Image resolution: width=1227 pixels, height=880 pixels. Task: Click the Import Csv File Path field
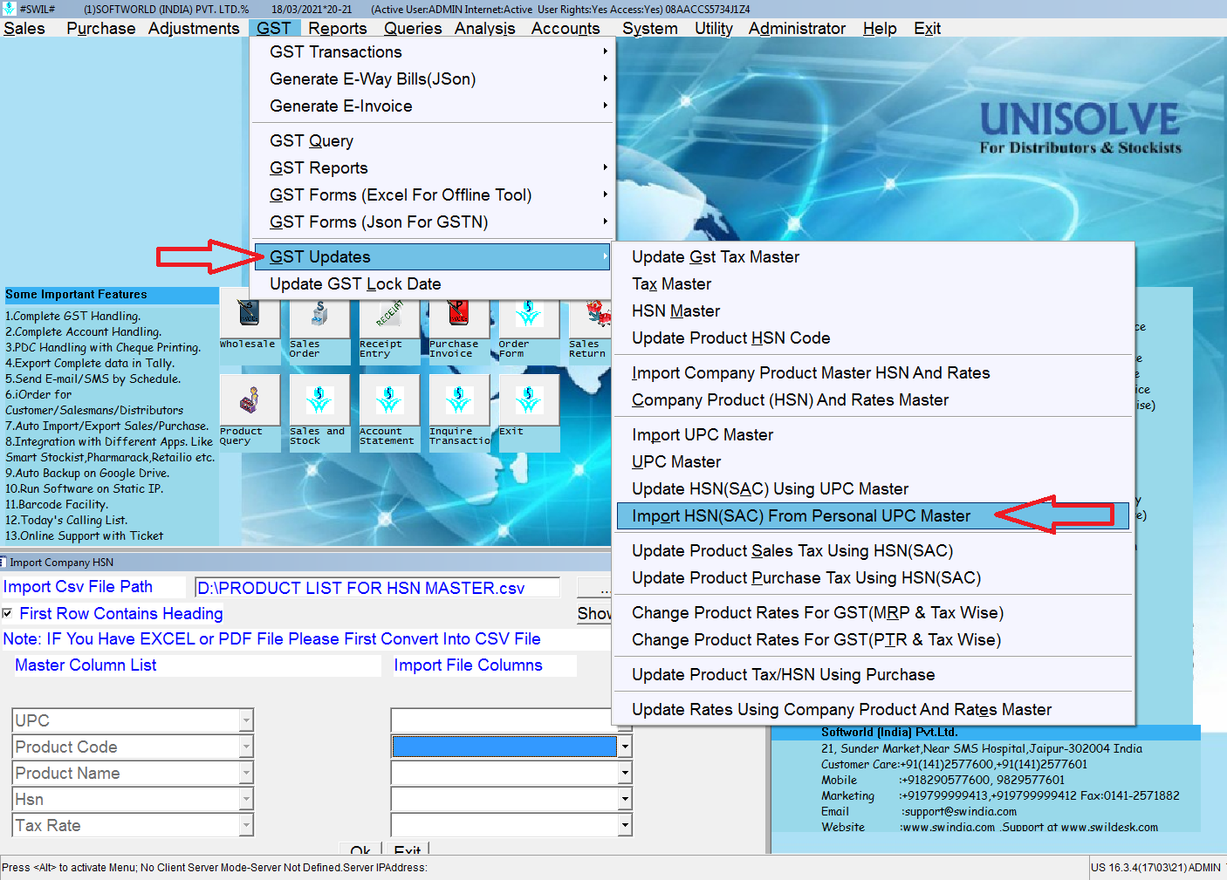[377, 588]
